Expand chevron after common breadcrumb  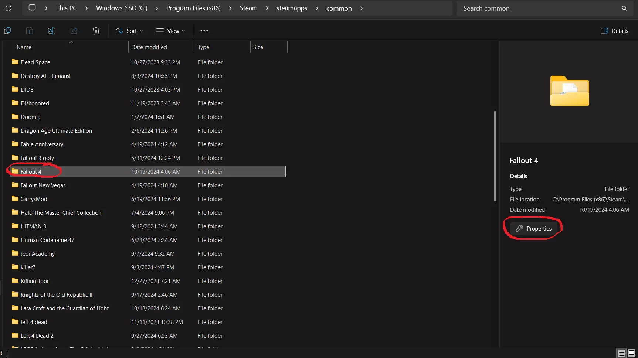[362, 8]
